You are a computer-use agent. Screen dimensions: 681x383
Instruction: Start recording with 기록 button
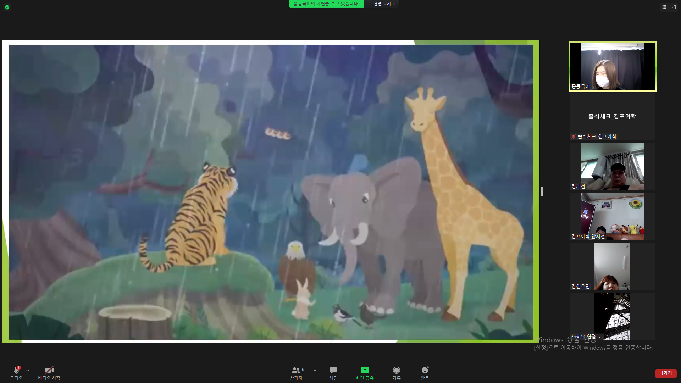click(x=396, y=373)
